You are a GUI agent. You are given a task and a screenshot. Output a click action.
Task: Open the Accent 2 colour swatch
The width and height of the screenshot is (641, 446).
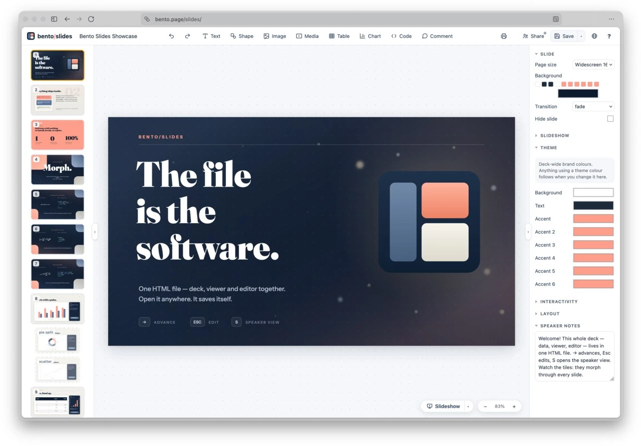pos(593,232)
